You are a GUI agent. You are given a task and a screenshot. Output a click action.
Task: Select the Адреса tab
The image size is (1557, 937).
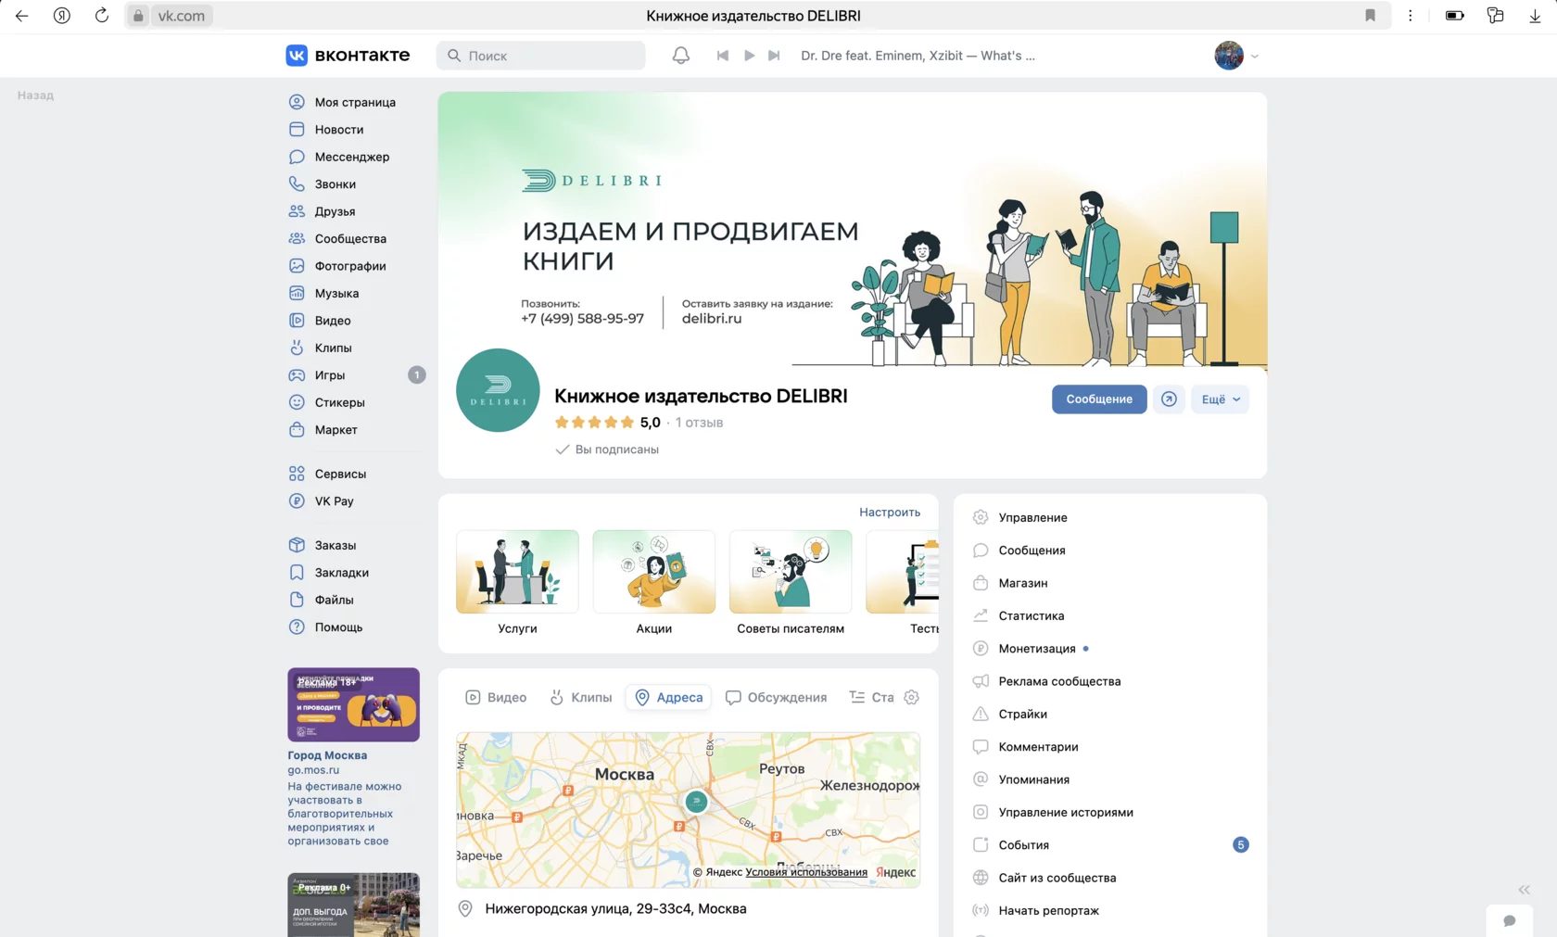(668, 697)
